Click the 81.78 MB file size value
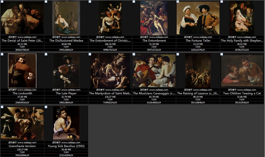This screenshot has height=157, width=265. (x=154, y=97)
